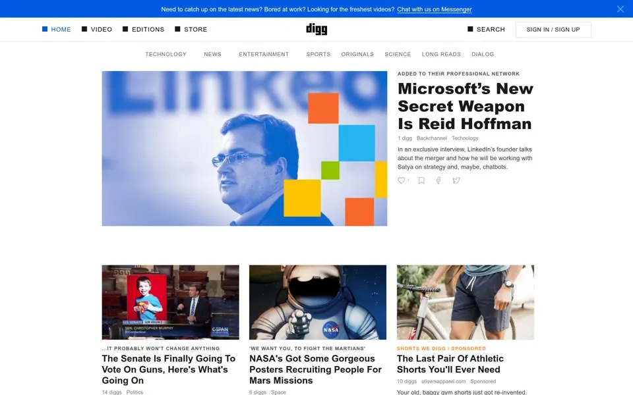The width and height of the screenshot is (633, 395).
Task: Click '10 diggs' count under shorts article
Action: click(407, 381)
